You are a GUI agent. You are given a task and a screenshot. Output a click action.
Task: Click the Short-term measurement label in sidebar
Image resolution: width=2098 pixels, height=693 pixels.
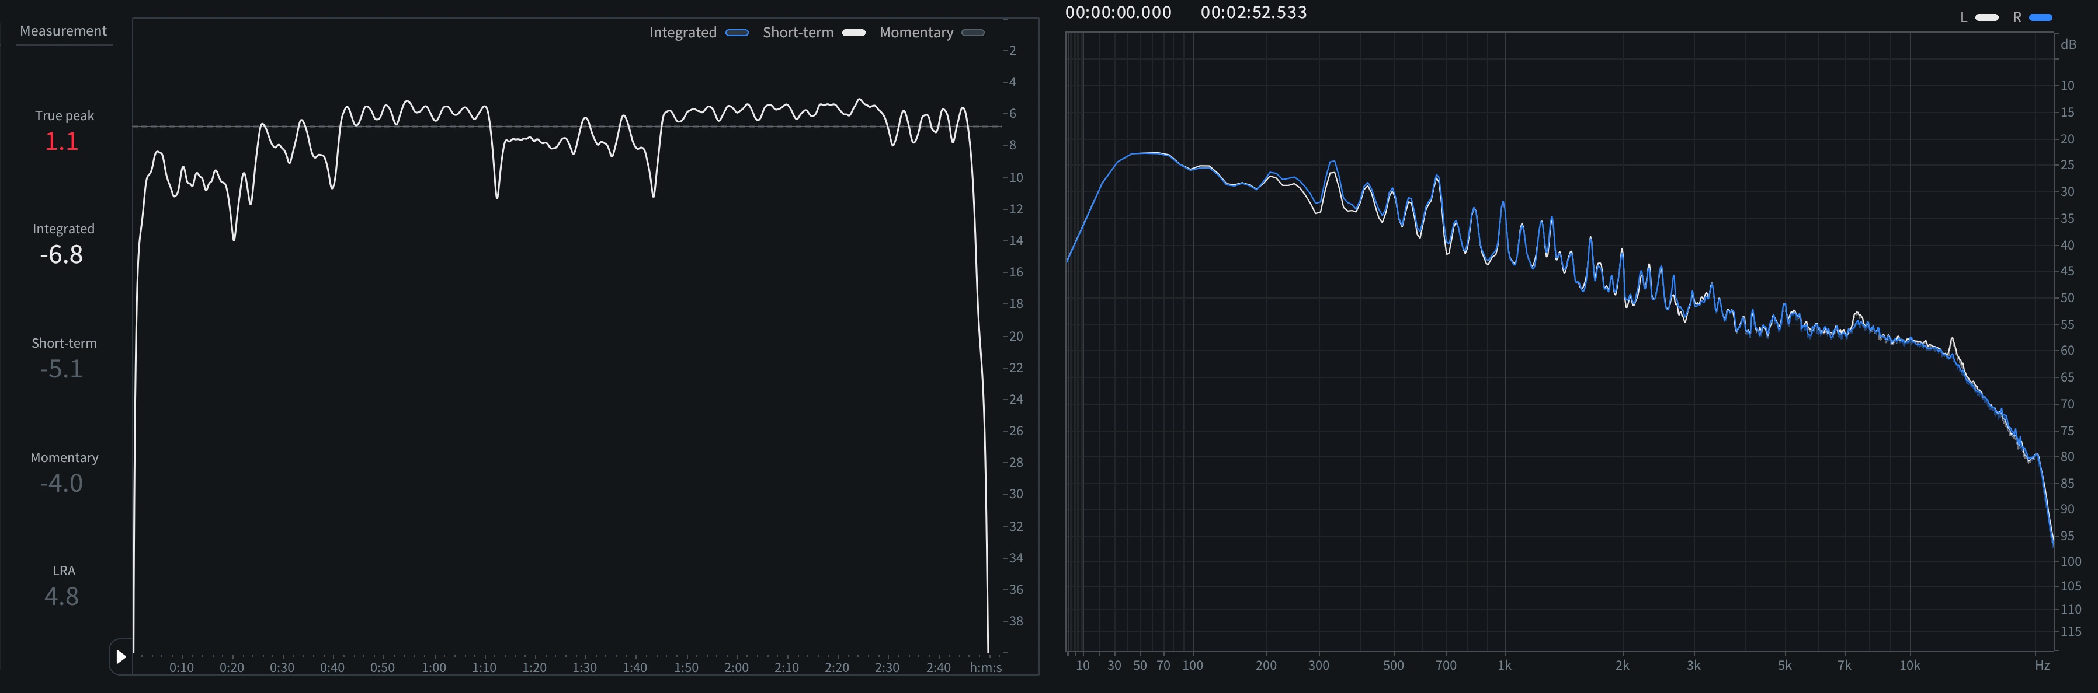(64, 343)
